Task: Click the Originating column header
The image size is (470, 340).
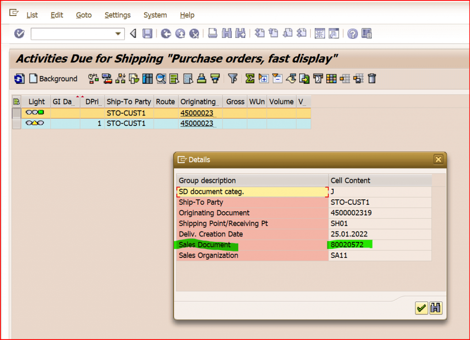Action: pos(200,102)
